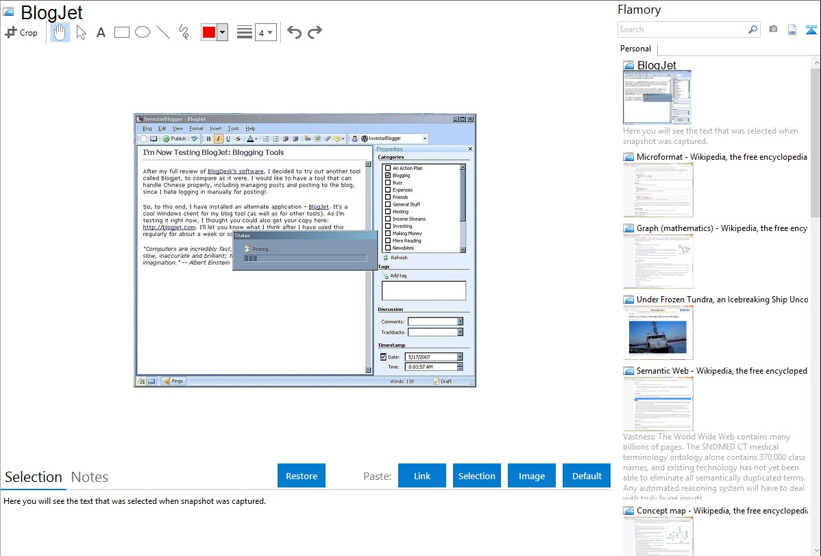Check the Investing category

388,226
